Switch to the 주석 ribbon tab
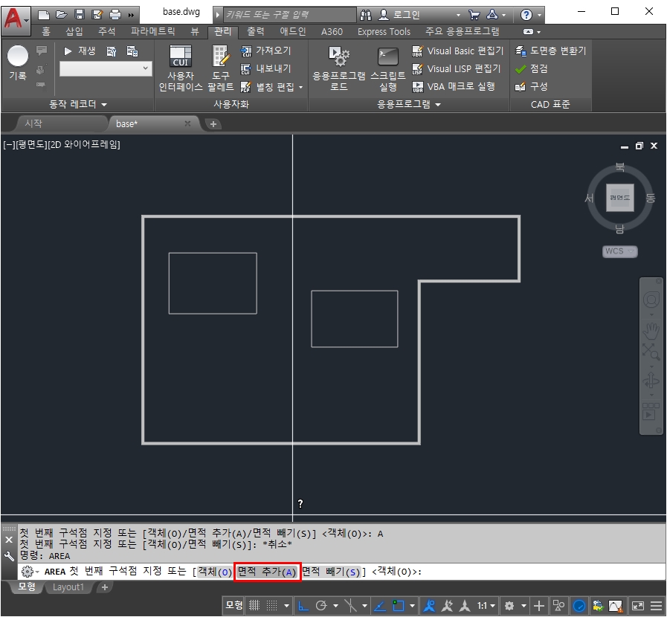Viewport: 667px width, 617px height. point(107,31)
